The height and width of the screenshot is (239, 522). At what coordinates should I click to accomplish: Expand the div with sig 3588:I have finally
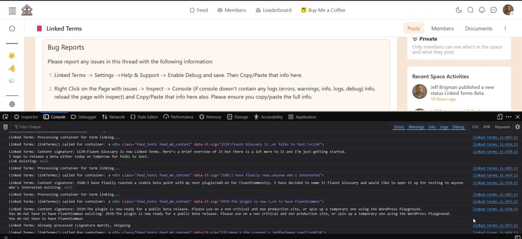(110, 175)
